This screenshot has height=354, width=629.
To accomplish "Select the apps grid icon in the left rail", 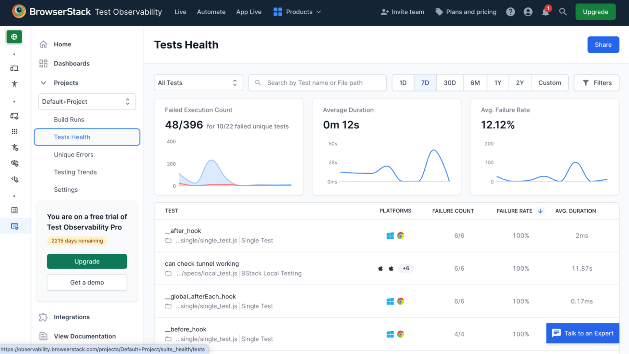I will 14,131.
